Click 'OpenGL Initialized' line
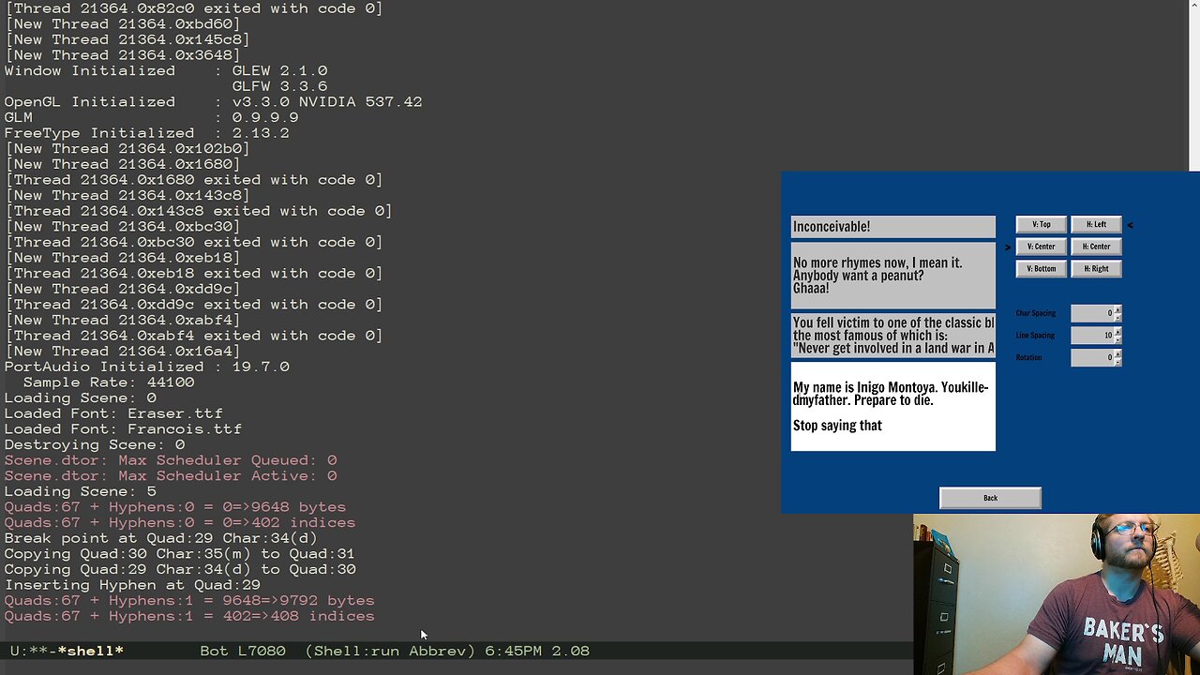The image size is (1200, 675). 213,101
